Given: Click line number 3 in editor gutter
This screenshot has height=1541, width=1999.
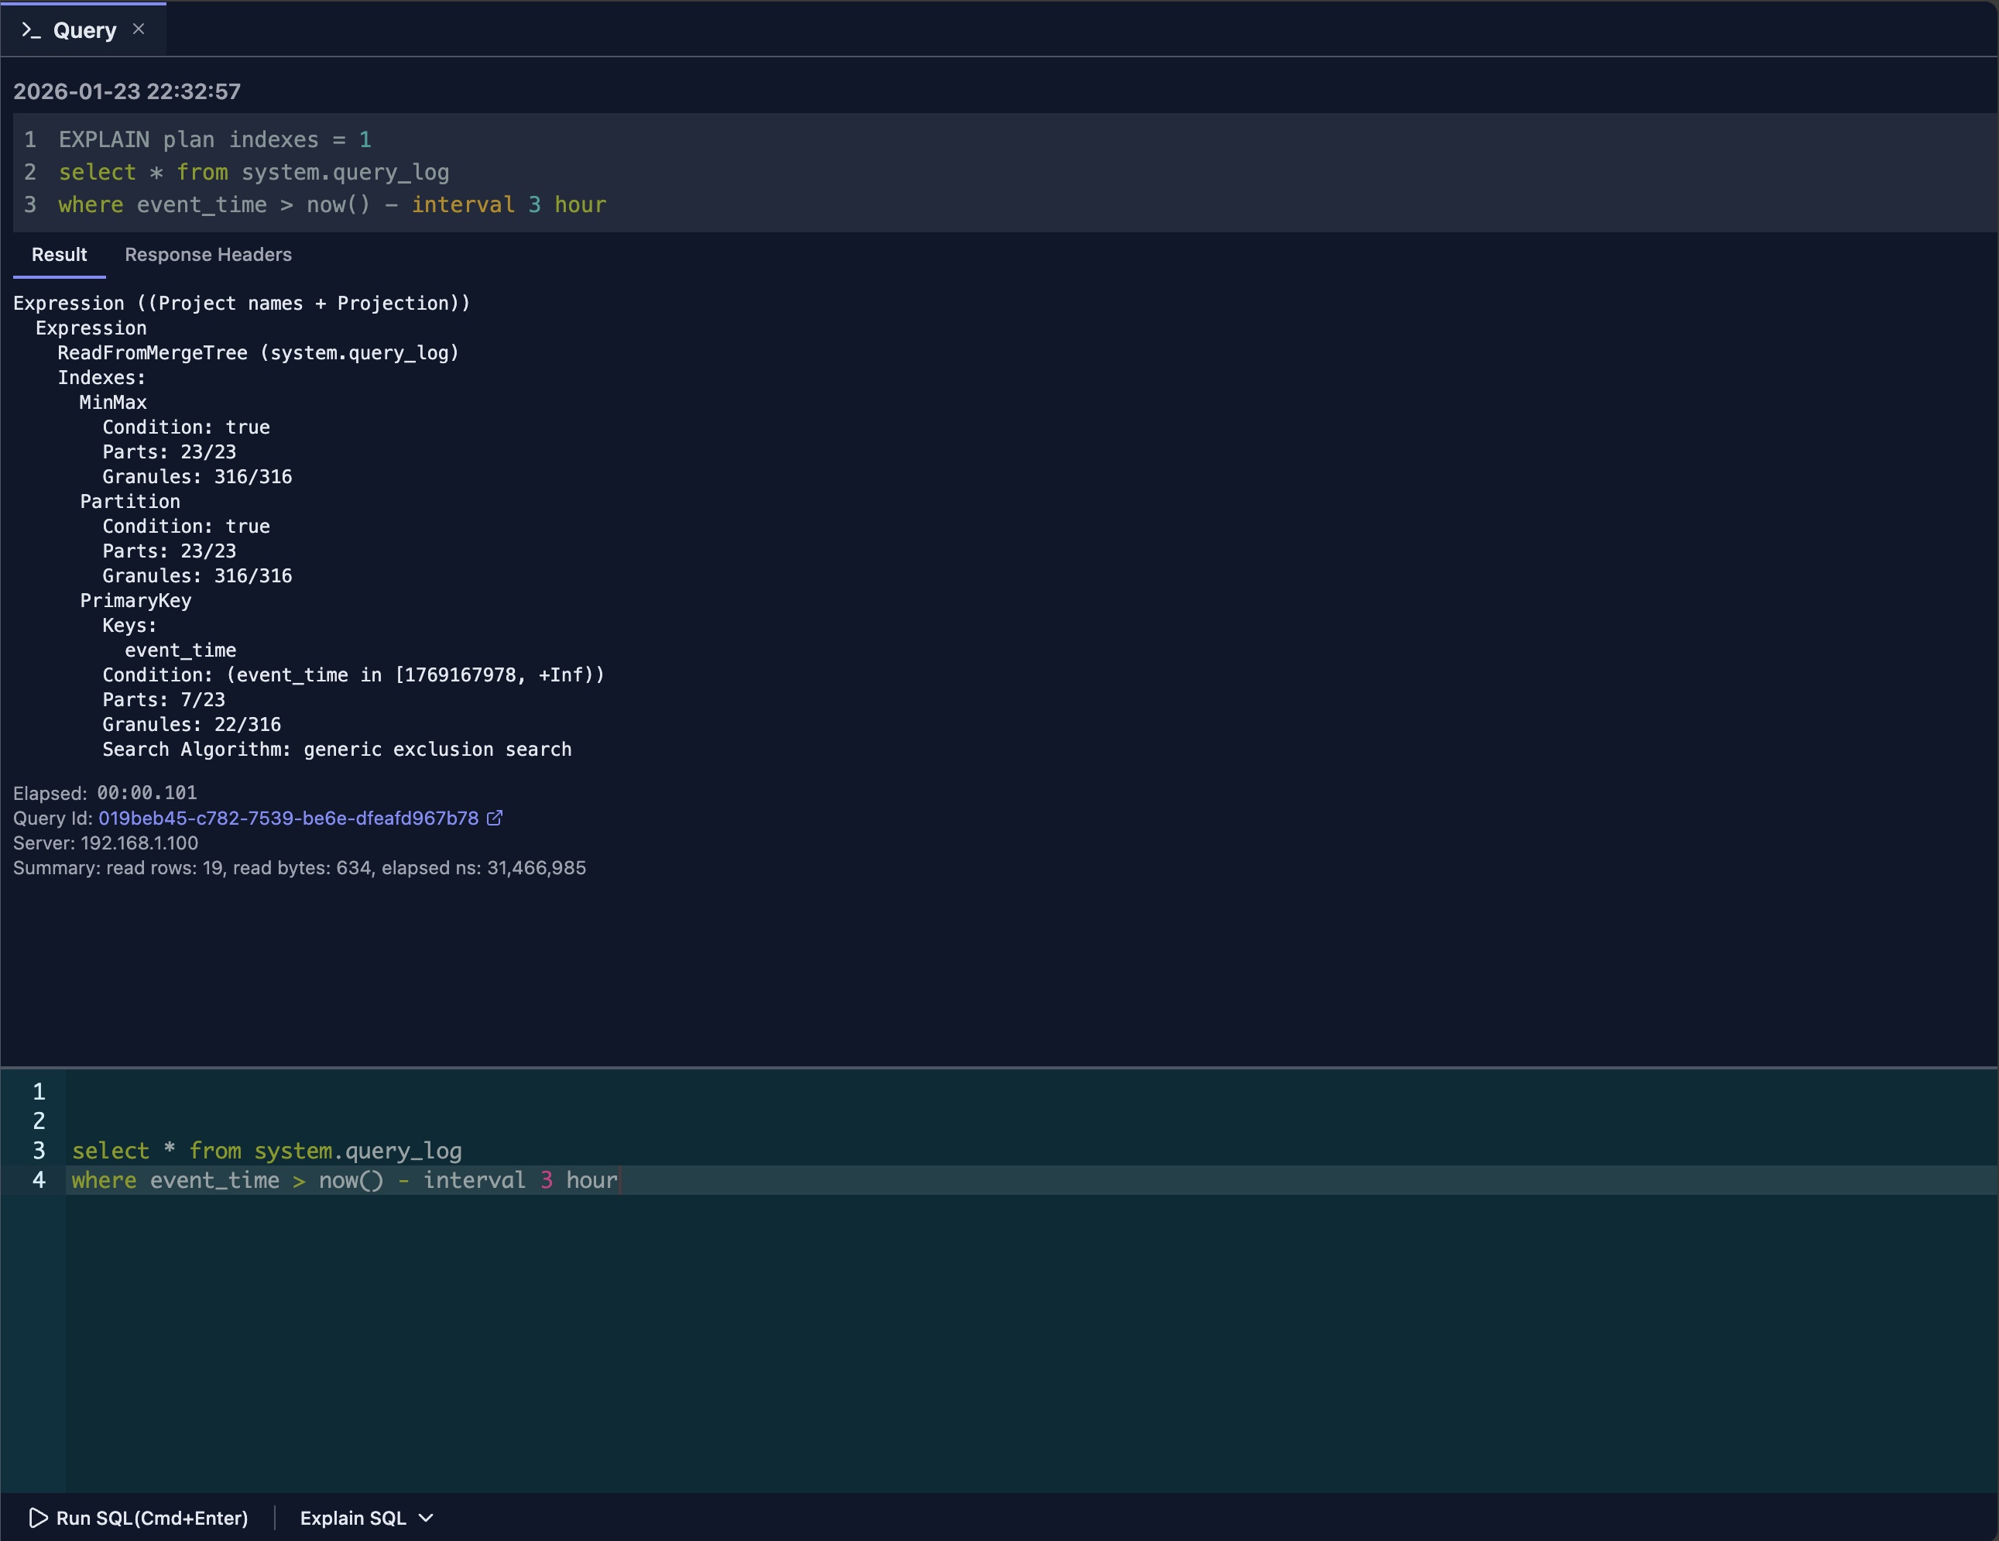Looking at the screenshot, I should coord(39,1150).
